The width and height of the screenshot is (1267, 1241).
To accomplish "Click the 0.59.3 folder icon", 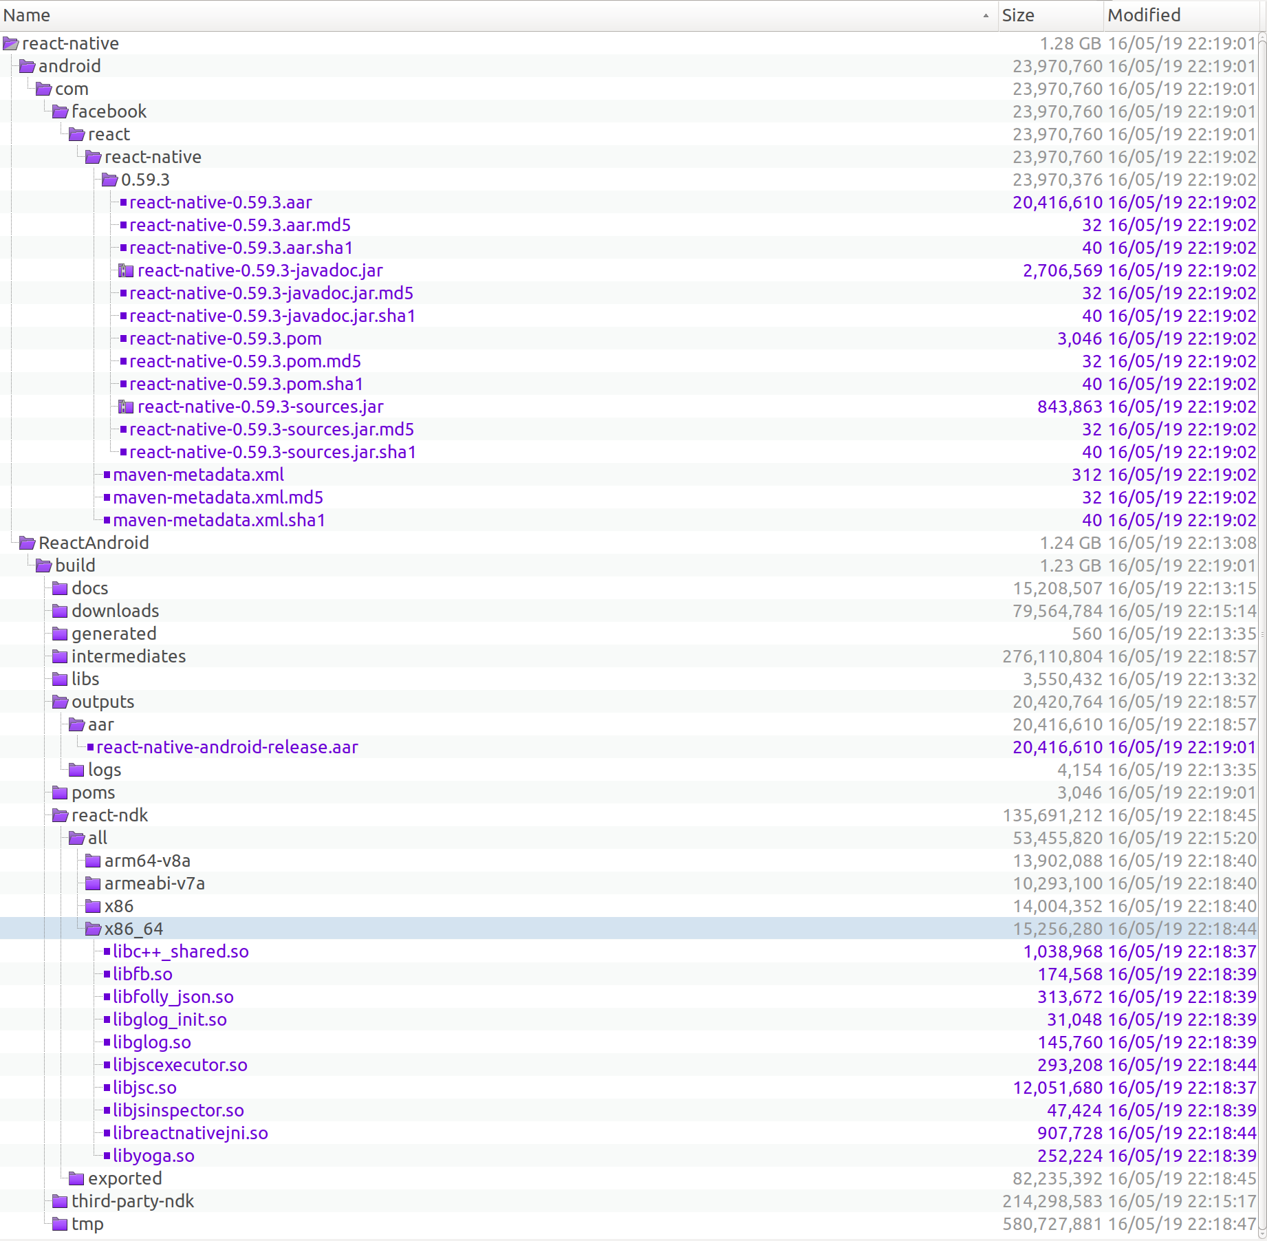I will pos(109,180).
